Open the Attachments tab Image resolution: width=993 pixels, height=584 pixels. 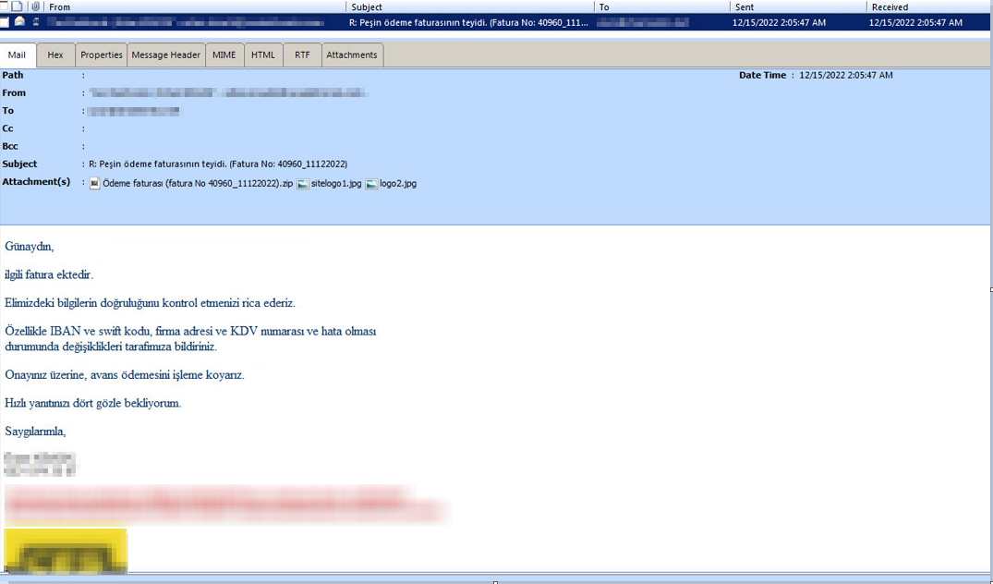352,55
